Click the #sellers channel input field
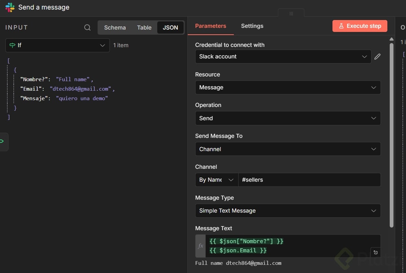Image resolution: width=406 pixels, height=273 pixels. point(309,180)
